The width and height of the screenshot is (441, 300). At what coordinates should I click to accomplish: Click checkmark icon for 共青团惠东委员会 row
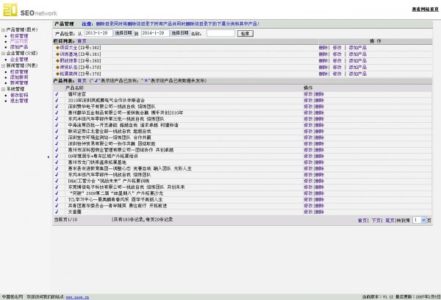[x=57, y=205]
